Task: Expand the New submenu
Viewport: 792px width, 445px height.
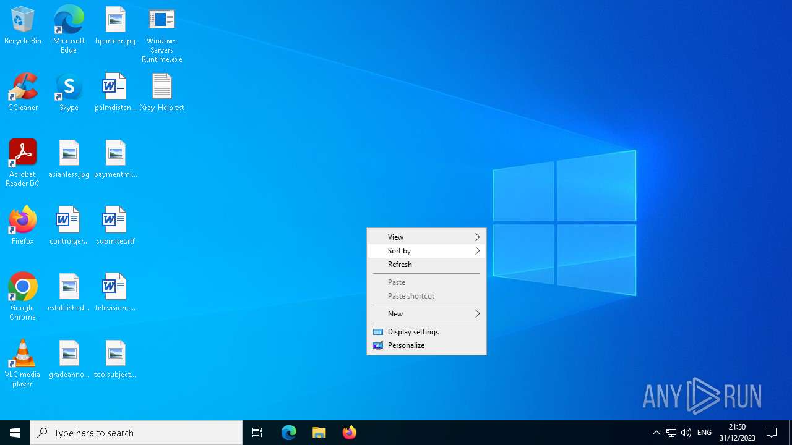Action: pos(426,314)
